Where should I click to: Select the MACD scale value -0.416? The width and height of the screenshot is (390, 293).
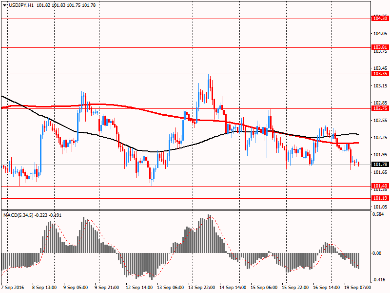click(x=378, y=280)
